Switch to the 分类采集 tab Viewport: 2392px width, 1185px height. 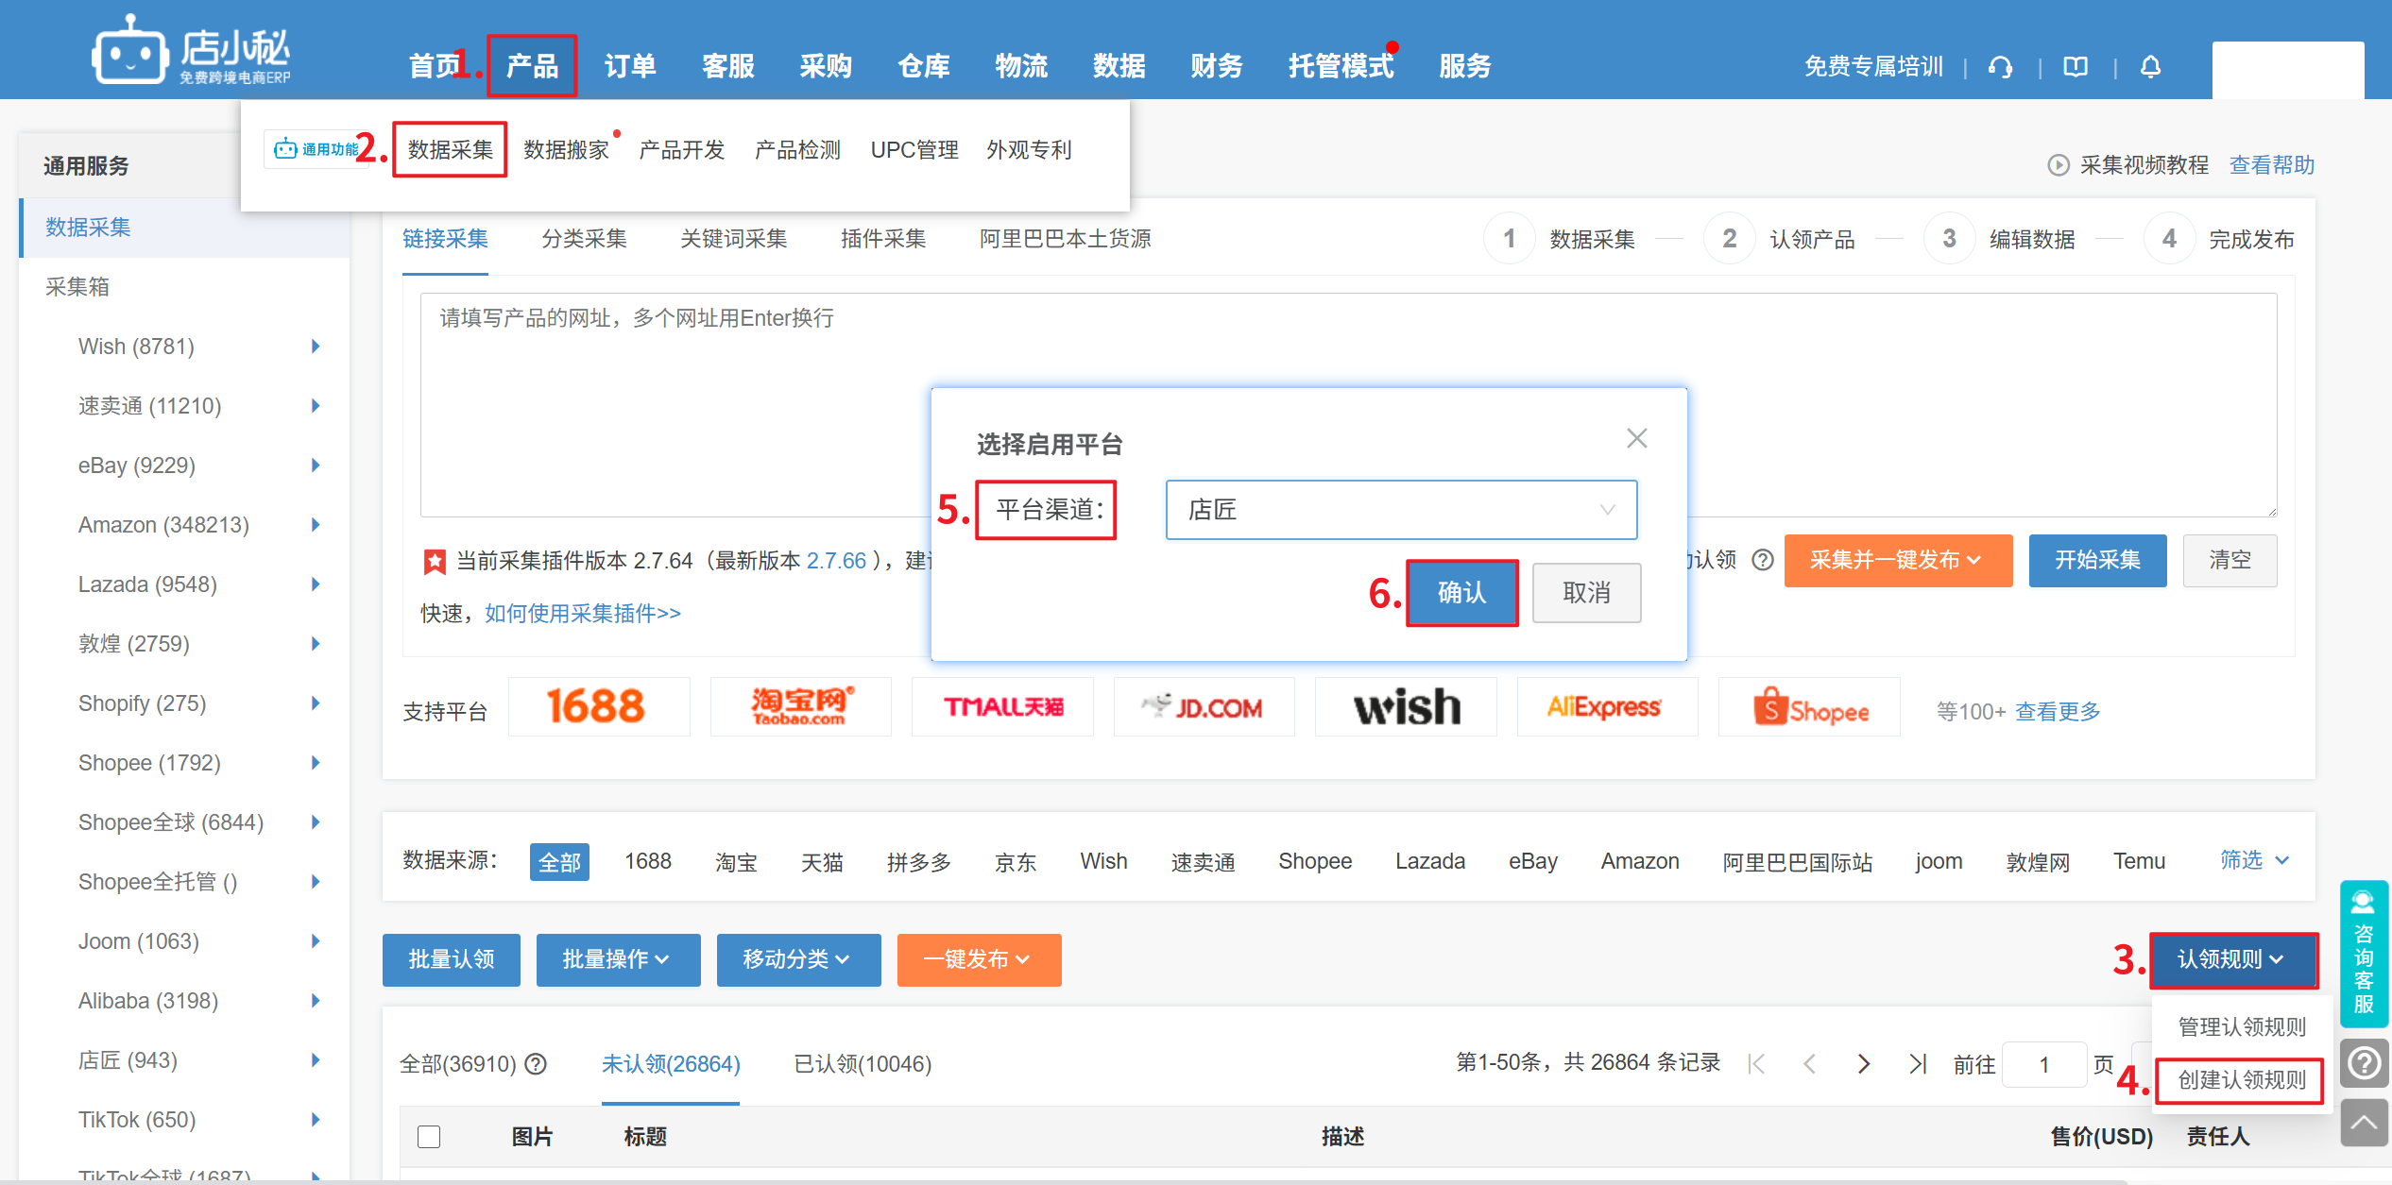coord(584,239)
